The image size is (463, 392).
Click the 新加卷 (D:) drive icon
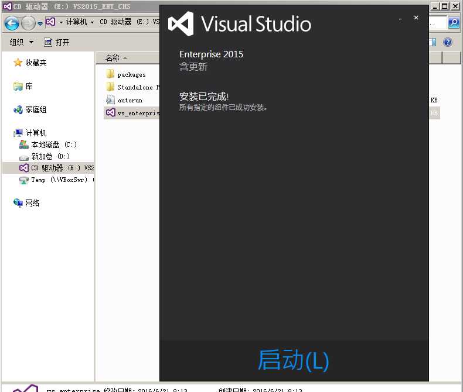click(x=24, y=158)
